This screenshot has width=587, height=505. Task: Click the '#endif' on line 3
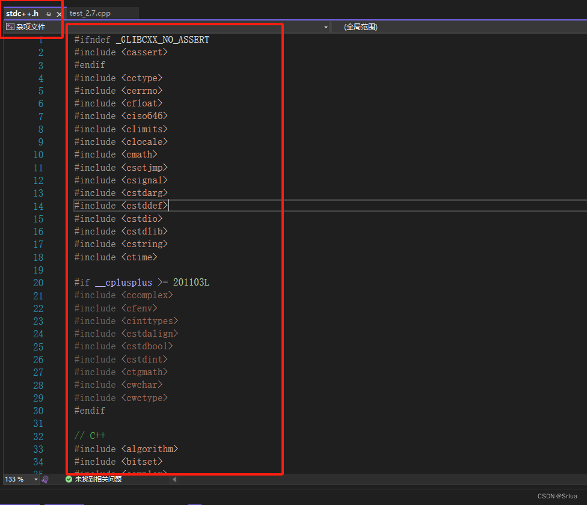coord(90,65)
